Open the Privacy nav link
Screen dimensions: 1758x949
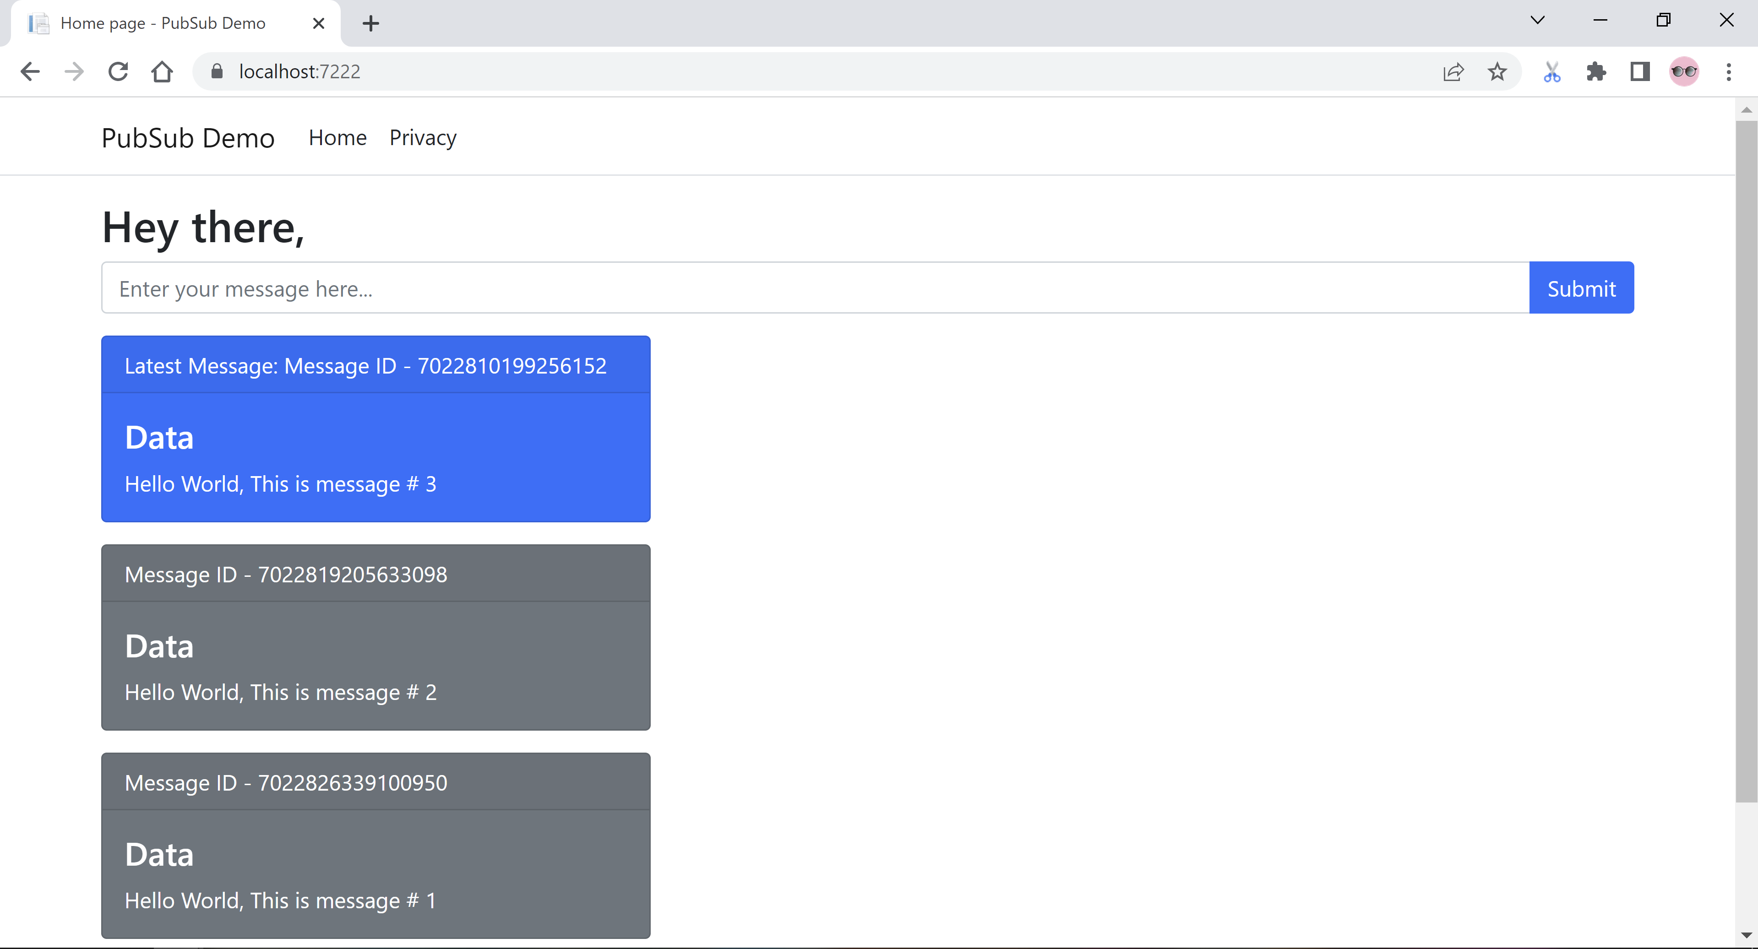tap(423, 138)
